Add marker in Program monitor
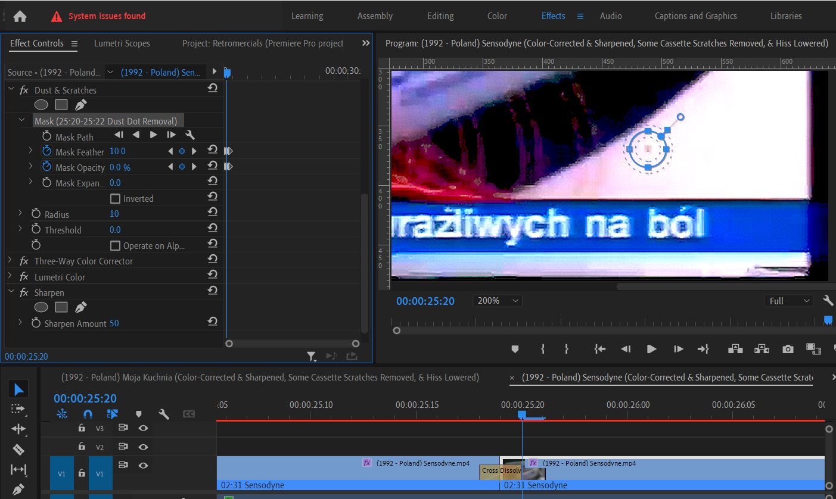 tap(515, 349)
